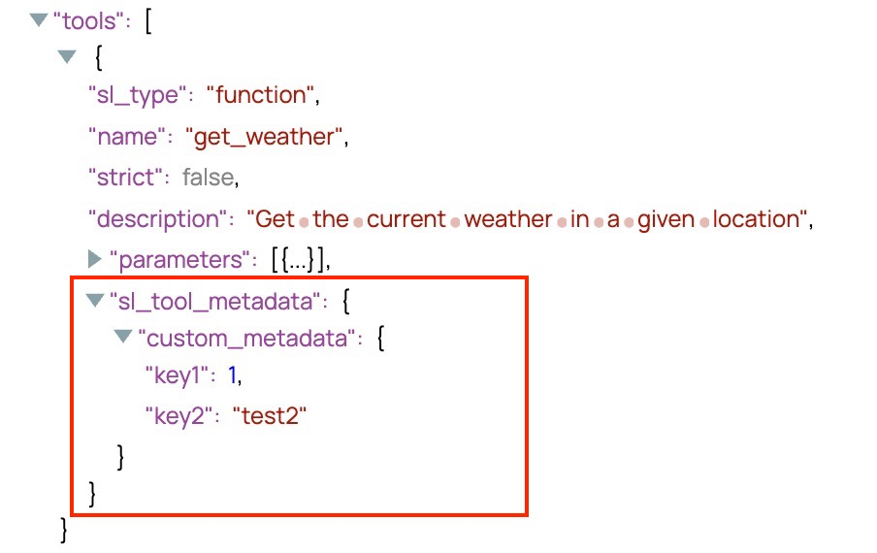Collapse the "tools" array triangle
Screen dimensions: 877x553
(x=39, y=19)
